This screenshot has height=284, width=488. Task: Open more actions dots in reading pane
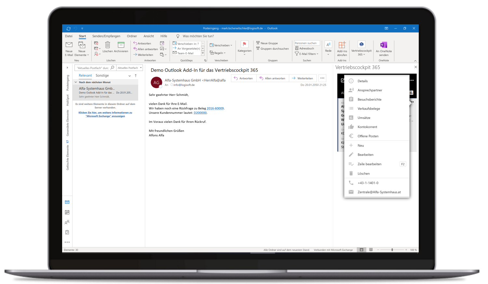322,78
